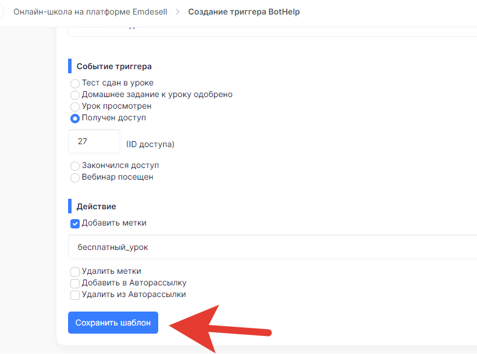This screenshot has width=477, height=354.
Task: Enable the 'Удалить метки' checkbox
Action: pyautogui.click(x=75, y=271)
